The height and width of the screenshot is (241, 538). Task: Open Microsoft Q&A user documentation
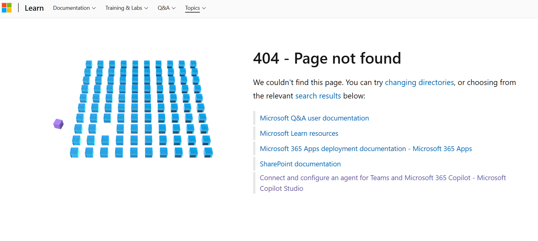click(314, 118)
